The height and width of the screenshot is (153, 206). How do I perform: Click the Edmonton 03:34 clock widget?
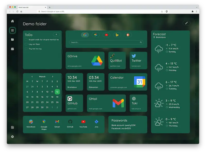coord(96,82)
